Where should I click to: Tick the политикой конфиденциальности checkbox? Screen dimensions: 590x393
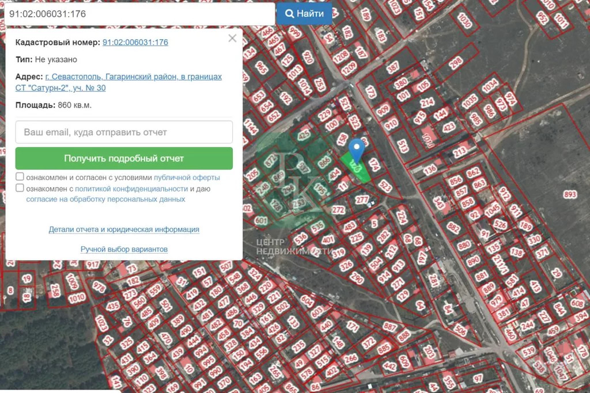(x=20, y=188)
